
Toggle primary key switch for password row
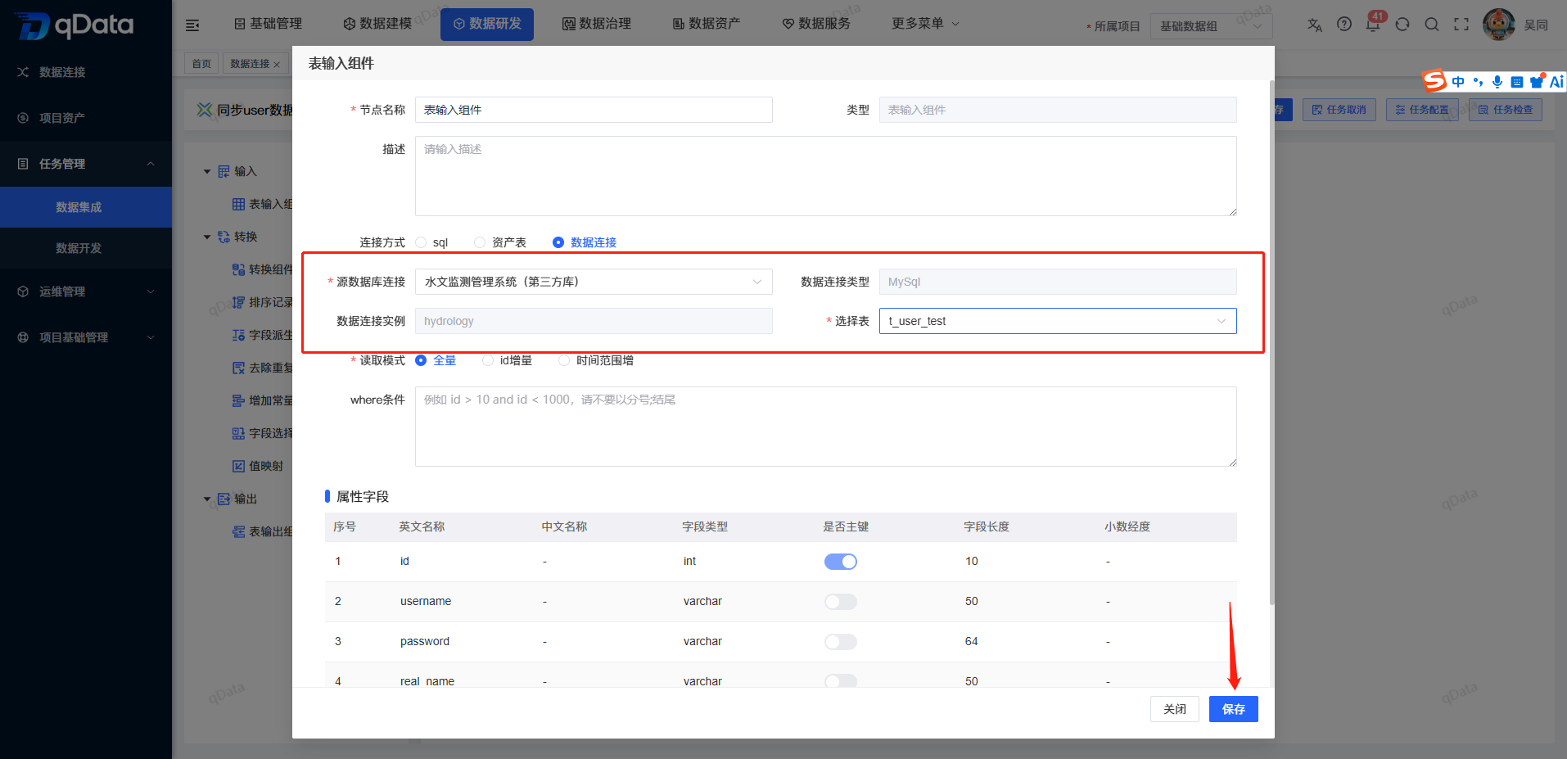tap(841, 642)
